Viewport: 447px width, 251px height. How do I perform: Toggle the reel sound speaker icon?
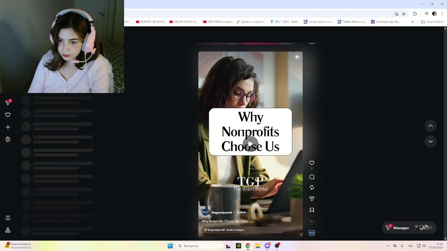297,57
